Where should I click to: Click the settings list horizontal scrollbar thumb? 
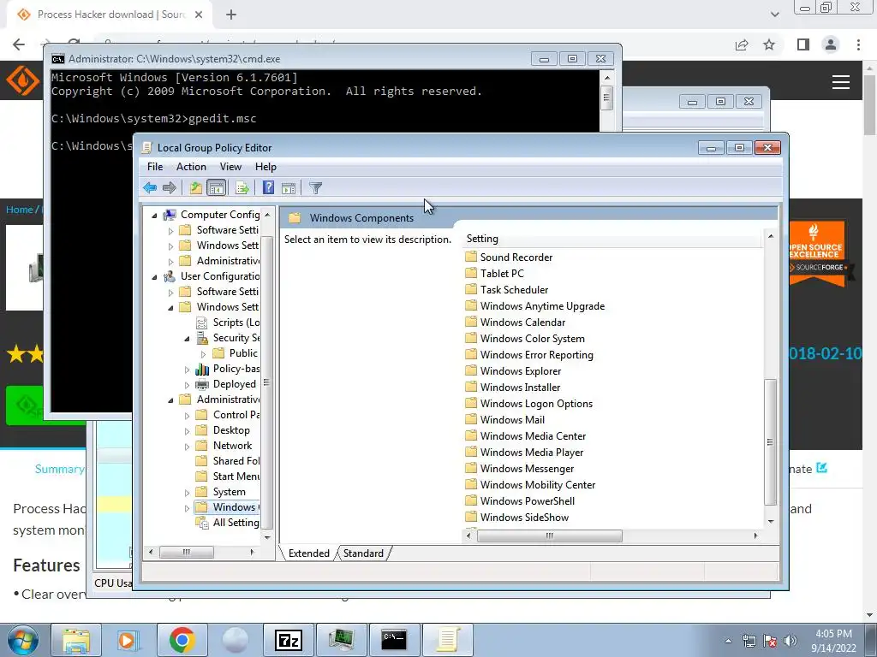click(549, 536)
